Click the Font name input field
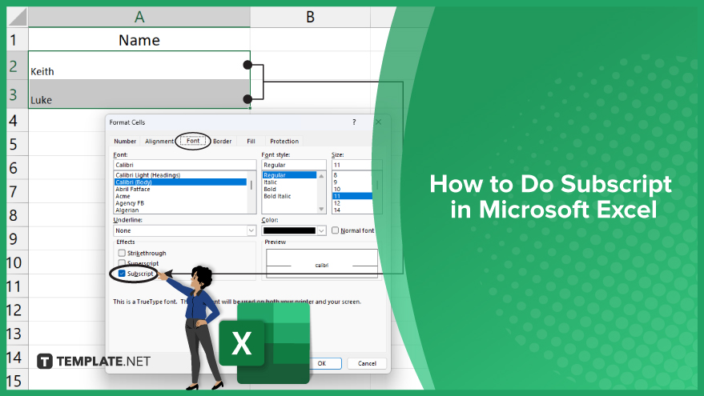Screen dimensions: 704x396 [x=184, y=165]
